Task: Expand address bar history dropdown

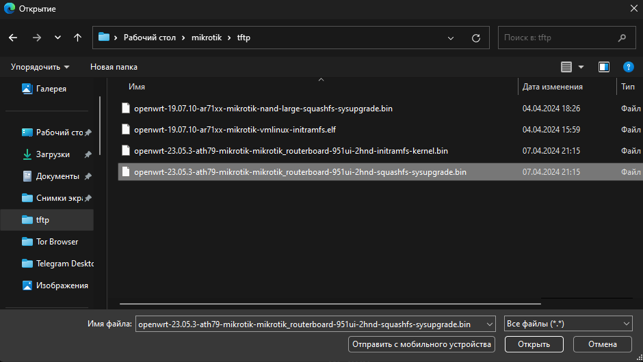Action: [451, 38]
